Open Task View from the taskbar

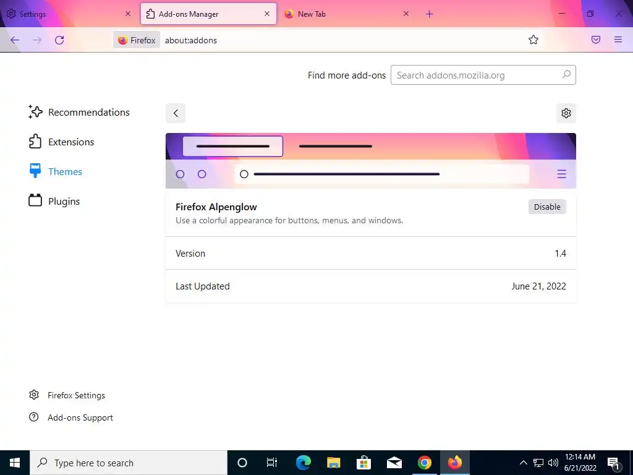pos(272,463)
